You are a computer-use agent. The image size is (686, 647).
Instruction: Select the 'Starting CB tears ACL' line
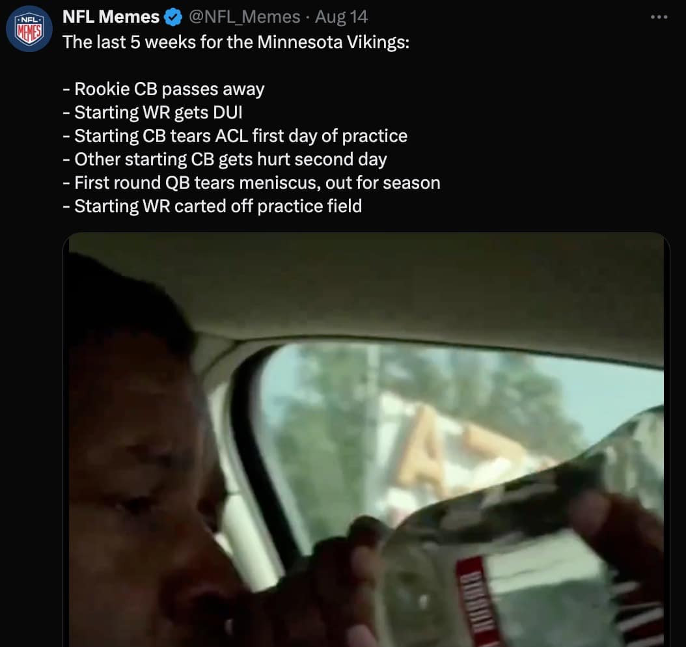click(235, 136)
